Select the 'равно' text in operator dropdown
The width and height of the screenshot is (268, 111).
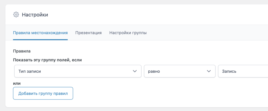(x=154, y=71)
